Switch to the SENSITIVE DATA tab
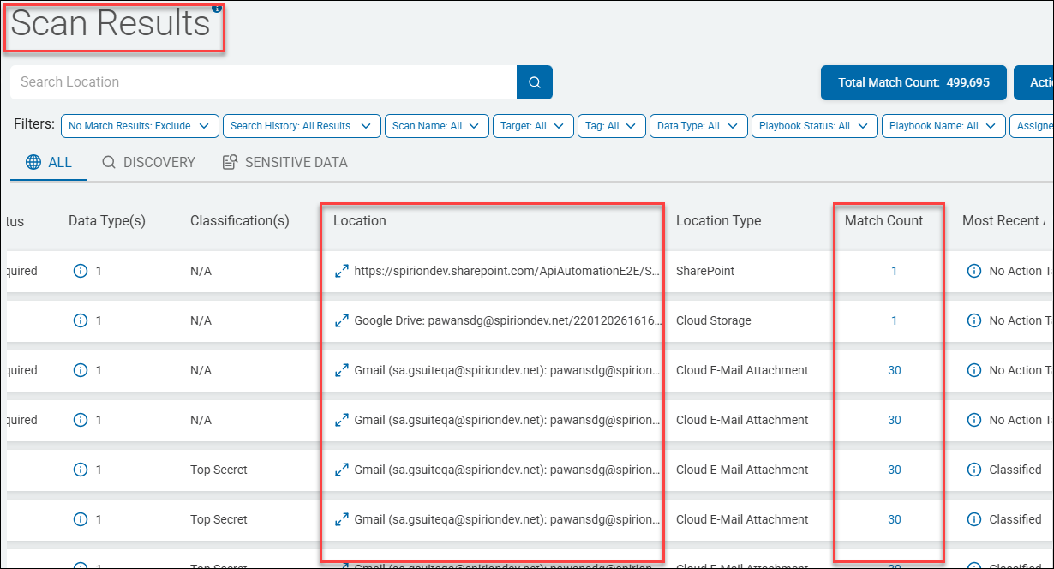Screen dimensions: 1054x569 coord(285,162)
